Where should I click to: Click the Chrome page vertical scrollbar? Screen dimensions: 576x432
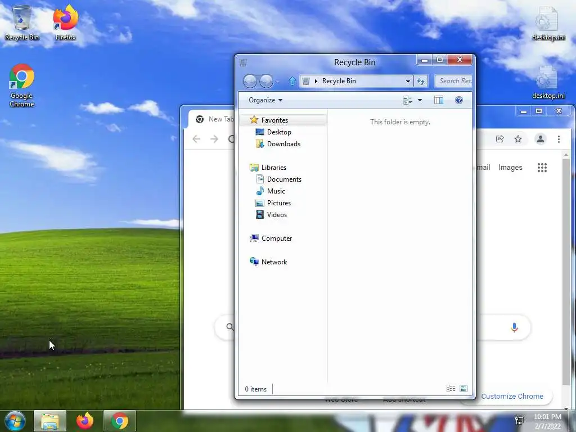point(566,272)
